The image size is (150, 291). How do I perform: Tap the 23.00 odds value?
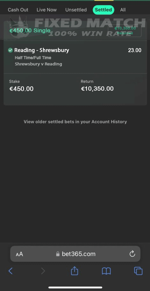coord(135,50)
